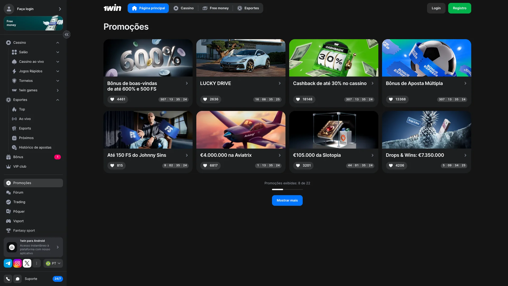Image resolution: width=508 pixels, height=286 pixels.
Task: Select the Free money menu item
Action: point(216,8)
